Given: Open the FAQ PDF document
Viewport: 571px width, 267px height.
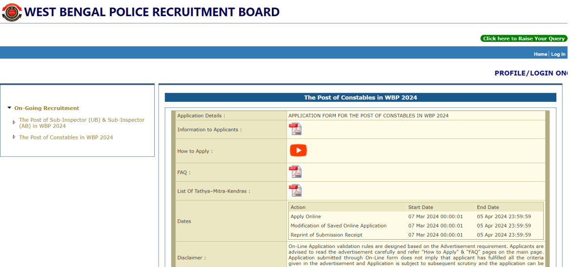Looking at the screenshot, I should pyautogui.click(x=295, y=172).
